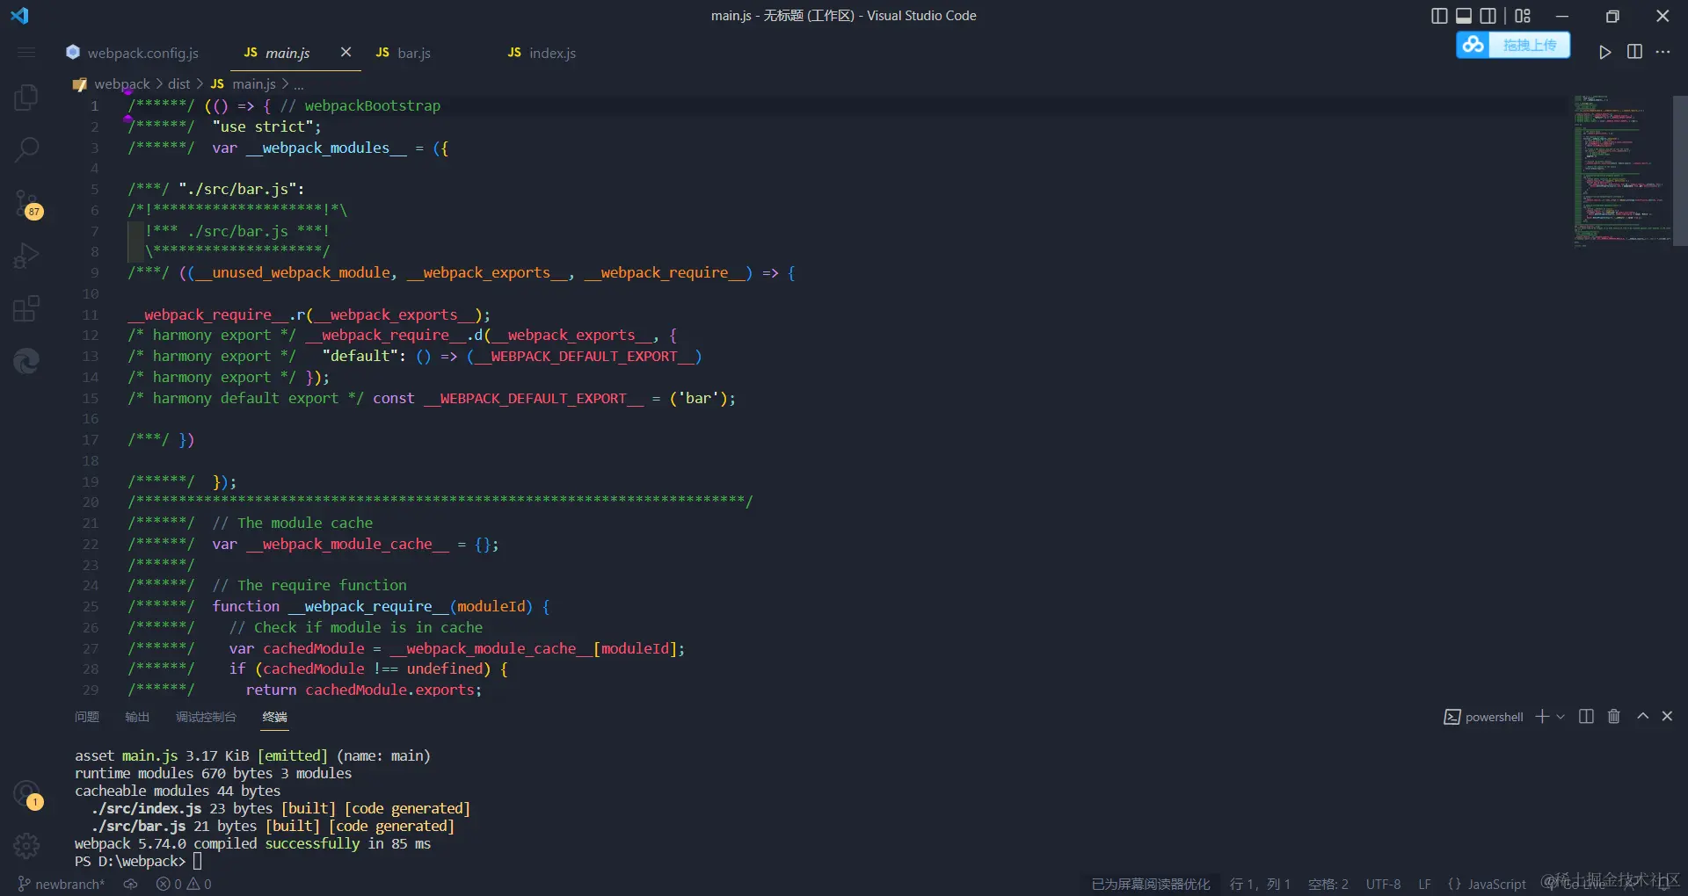The width and height of the screenshot is (1688, 896).
Task: Close the main.js editor tab
Action: [346, 53]
